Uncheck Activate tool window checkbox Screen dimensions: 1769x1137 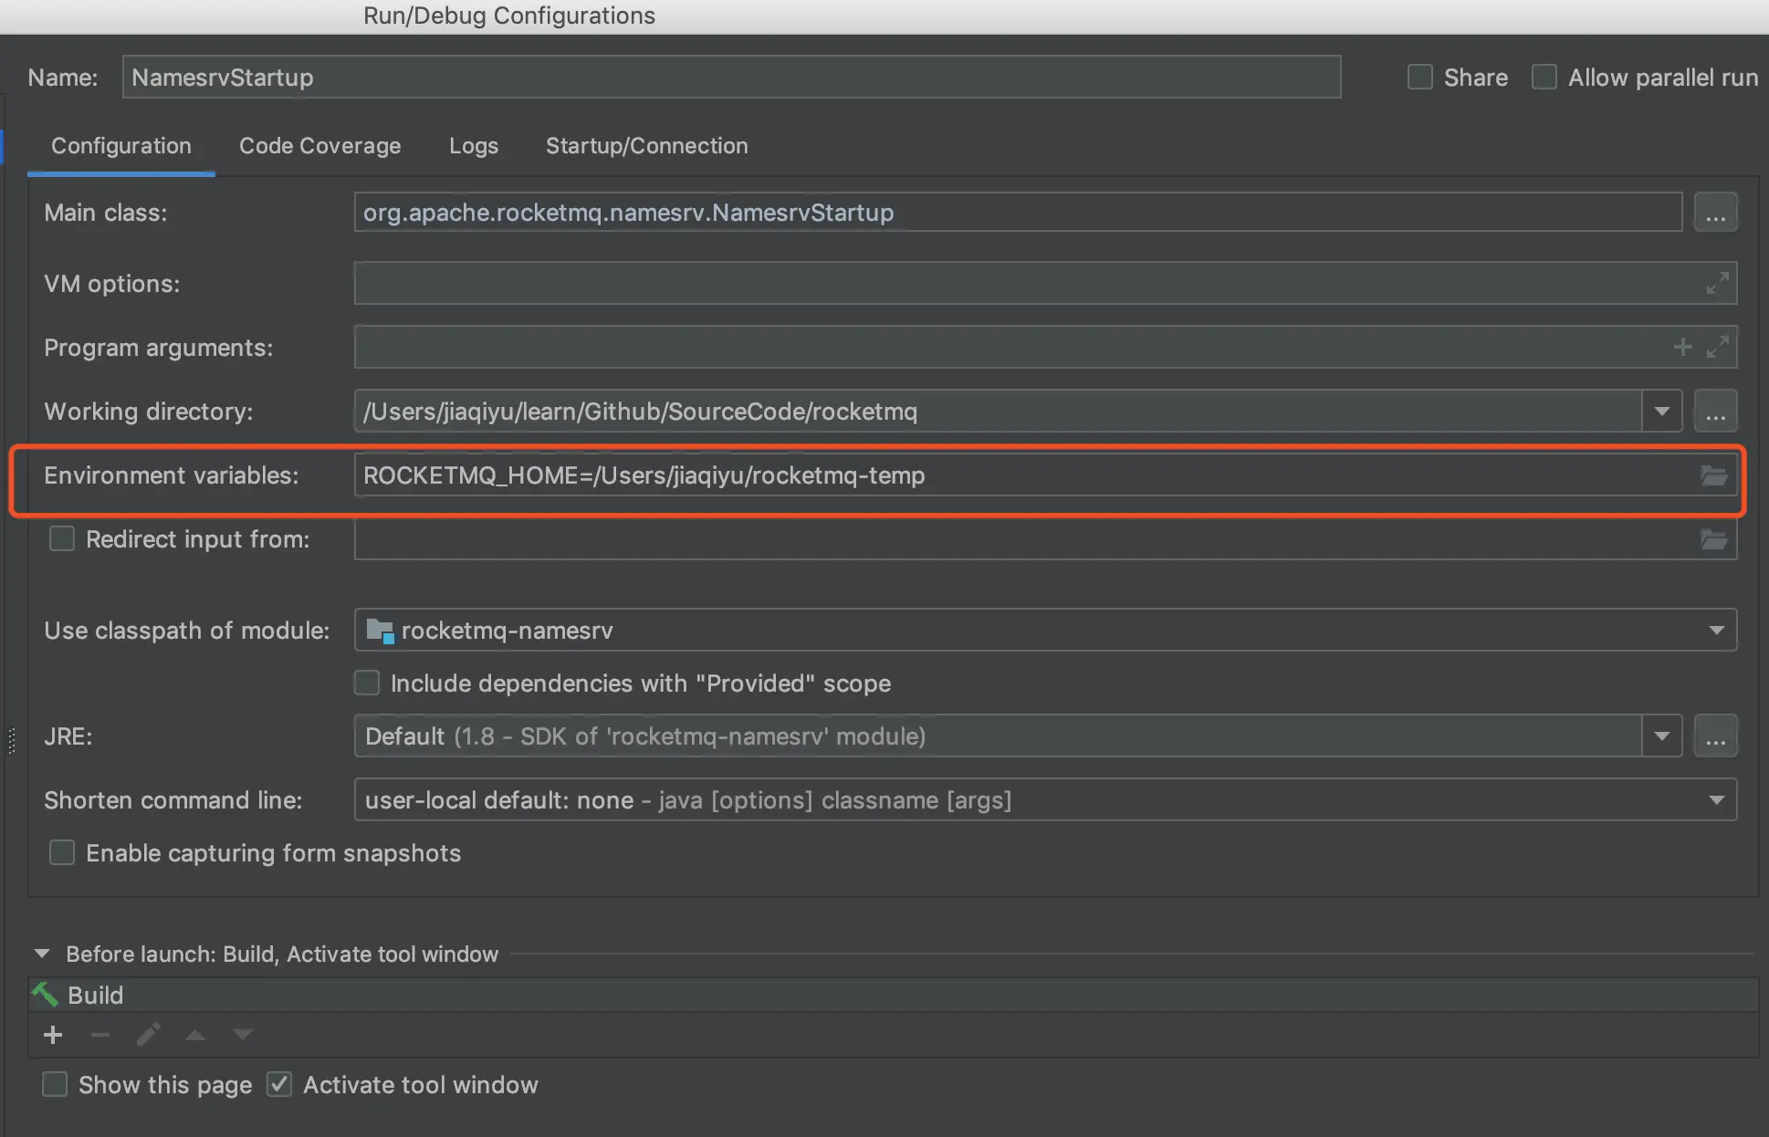pyautogui.click(x=279, y=1085)
